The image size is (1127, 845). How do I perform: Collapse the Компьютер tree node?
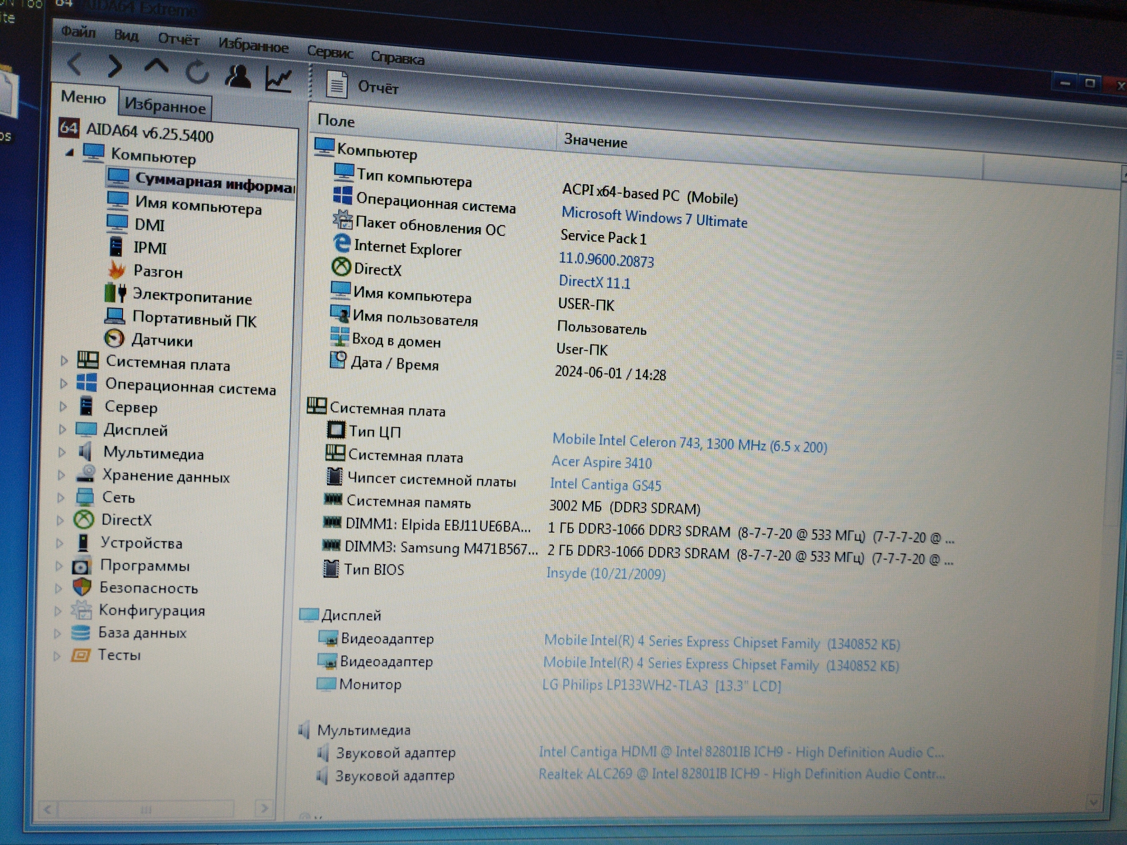coord(70,152)
